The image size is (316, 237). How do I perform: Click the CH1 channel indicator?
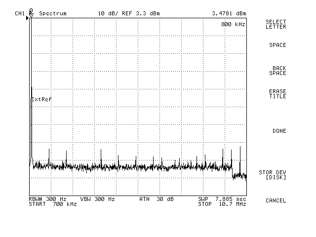point(20,13)
